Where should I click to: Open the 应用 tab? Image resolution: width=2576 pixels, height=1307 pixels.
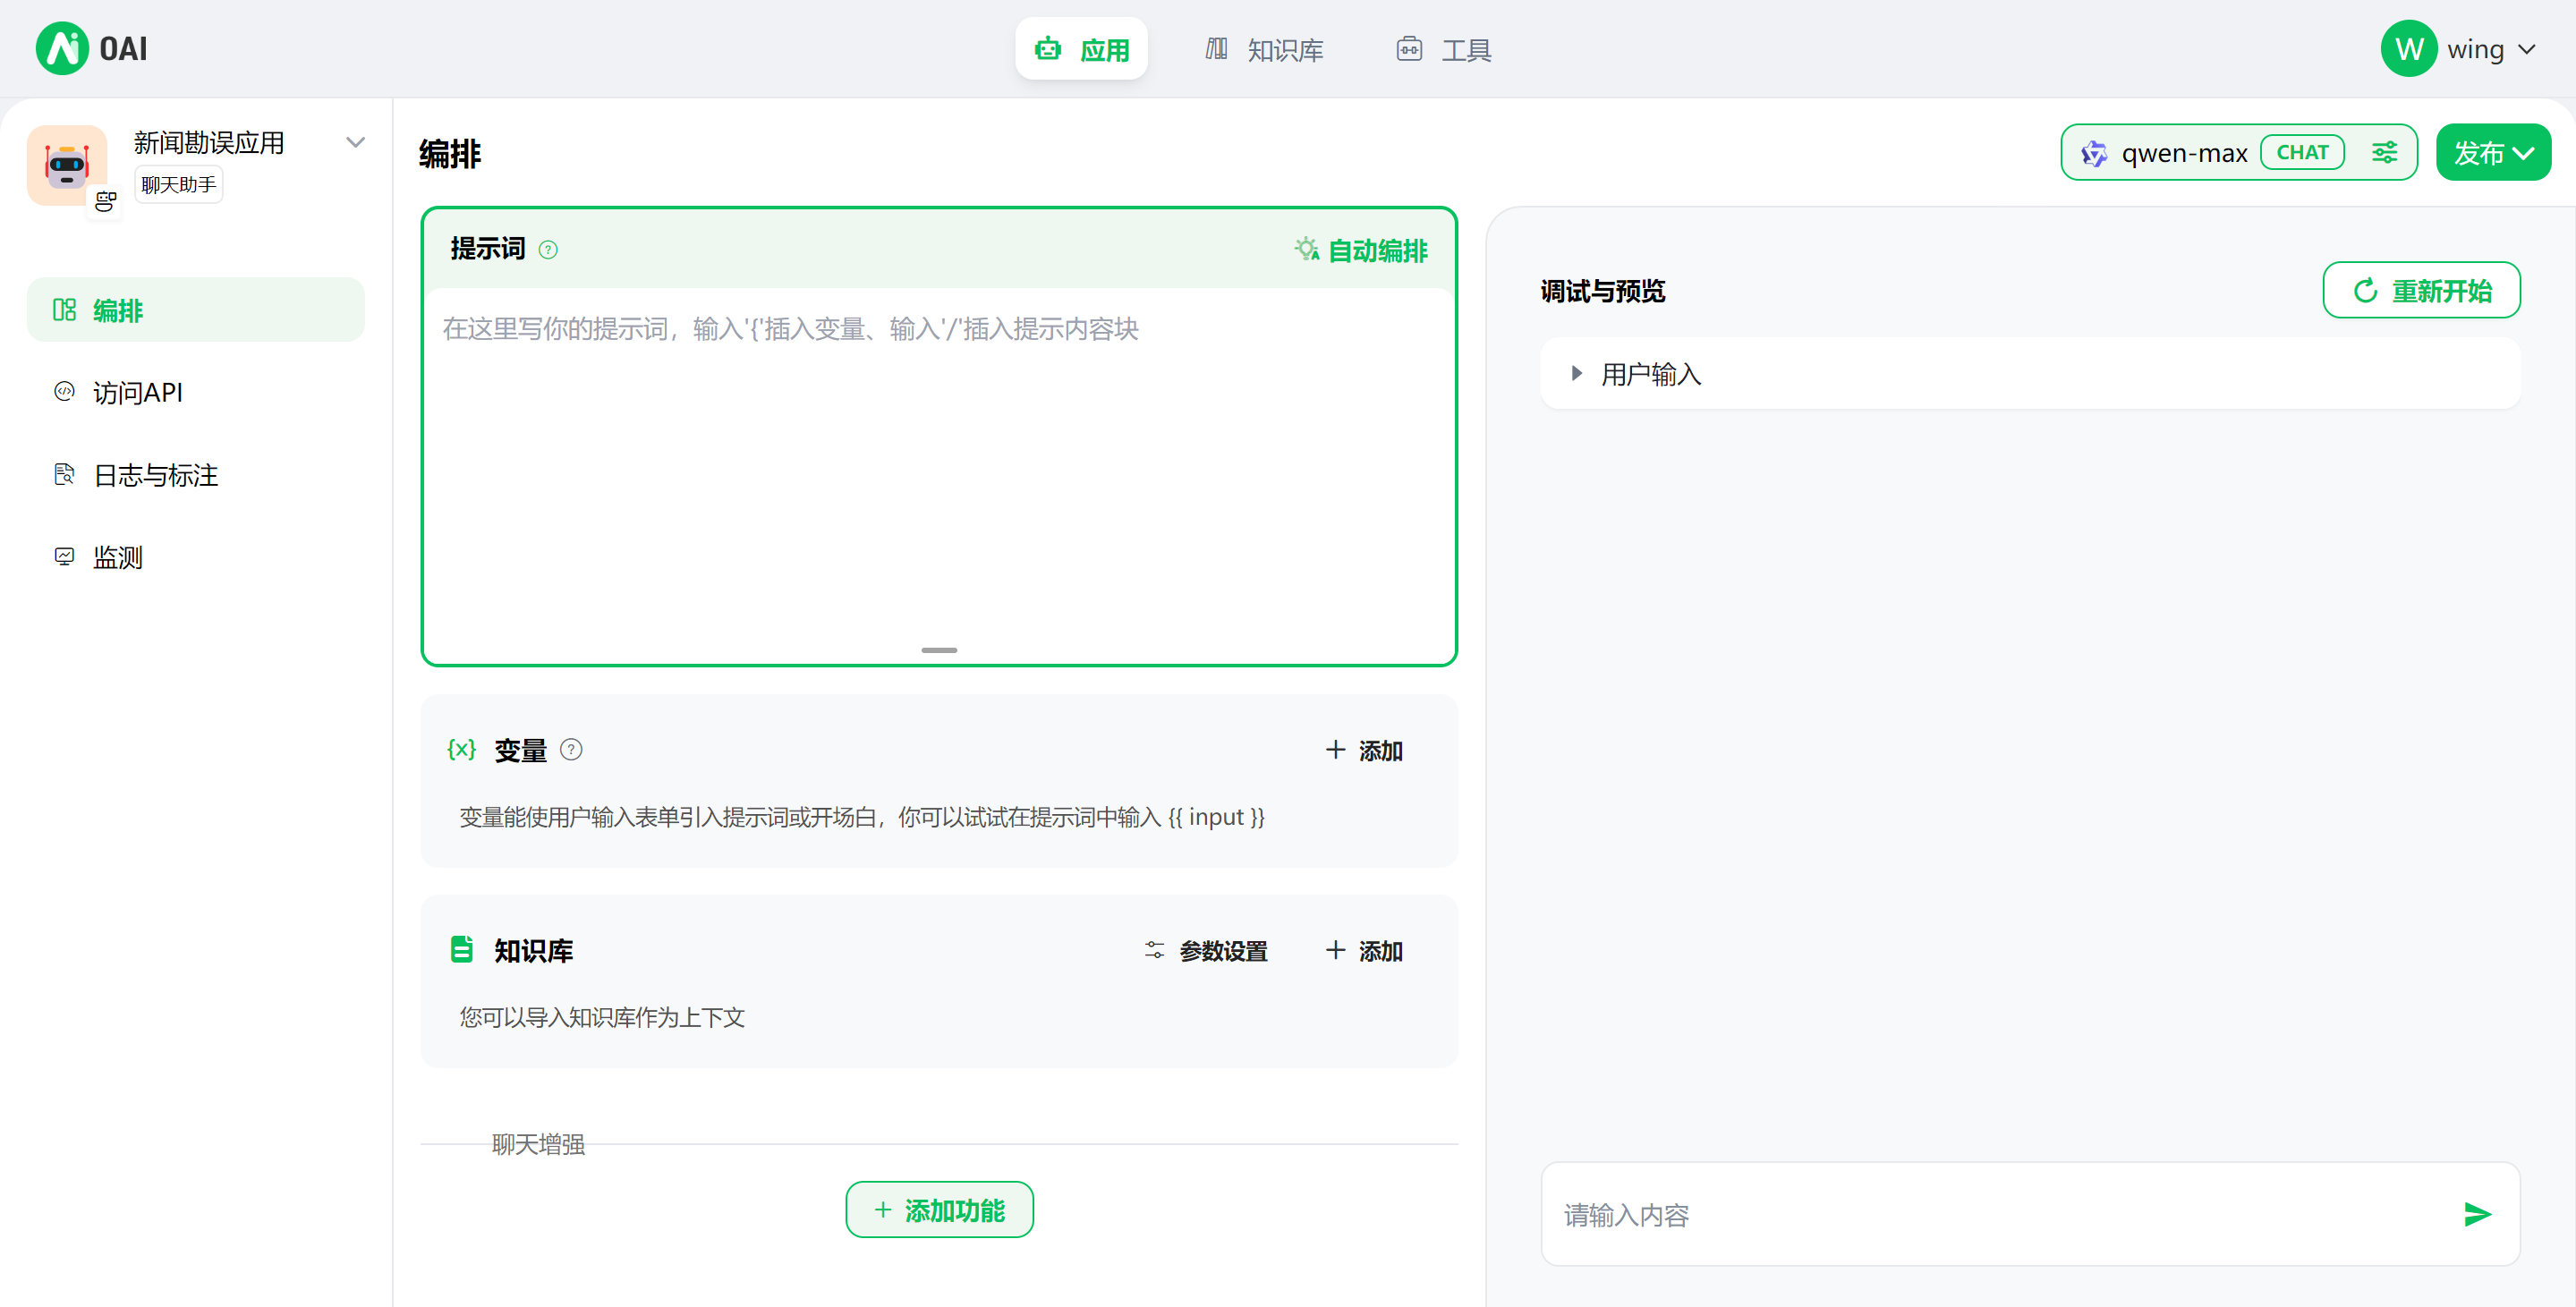[1081, 49]
